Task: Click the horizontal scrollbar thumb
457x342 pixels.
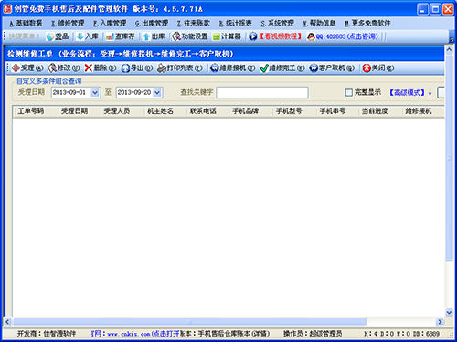Action: tap(189, 322)
